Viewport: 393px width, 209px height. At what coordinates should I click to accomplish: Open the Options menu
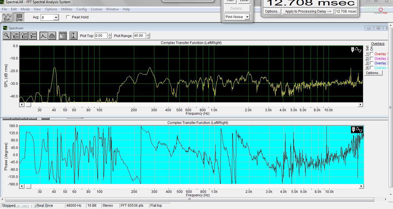51,9
